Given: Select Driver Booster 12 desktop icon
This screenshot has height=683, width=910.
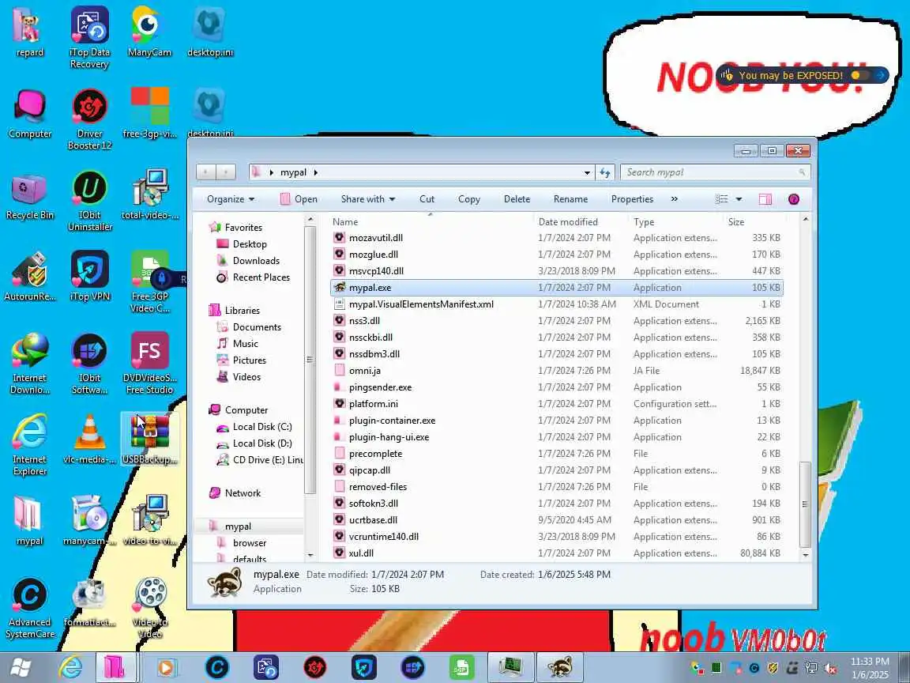Looking at the screenshot, I should [x=89, y=119].
